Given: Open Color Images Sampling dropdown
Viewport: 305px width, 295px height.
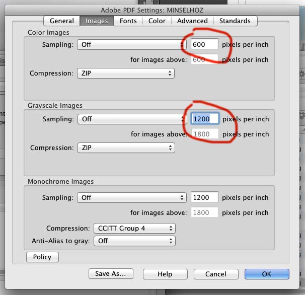Looking at the screenshot, I should click(x=132, y=45).
